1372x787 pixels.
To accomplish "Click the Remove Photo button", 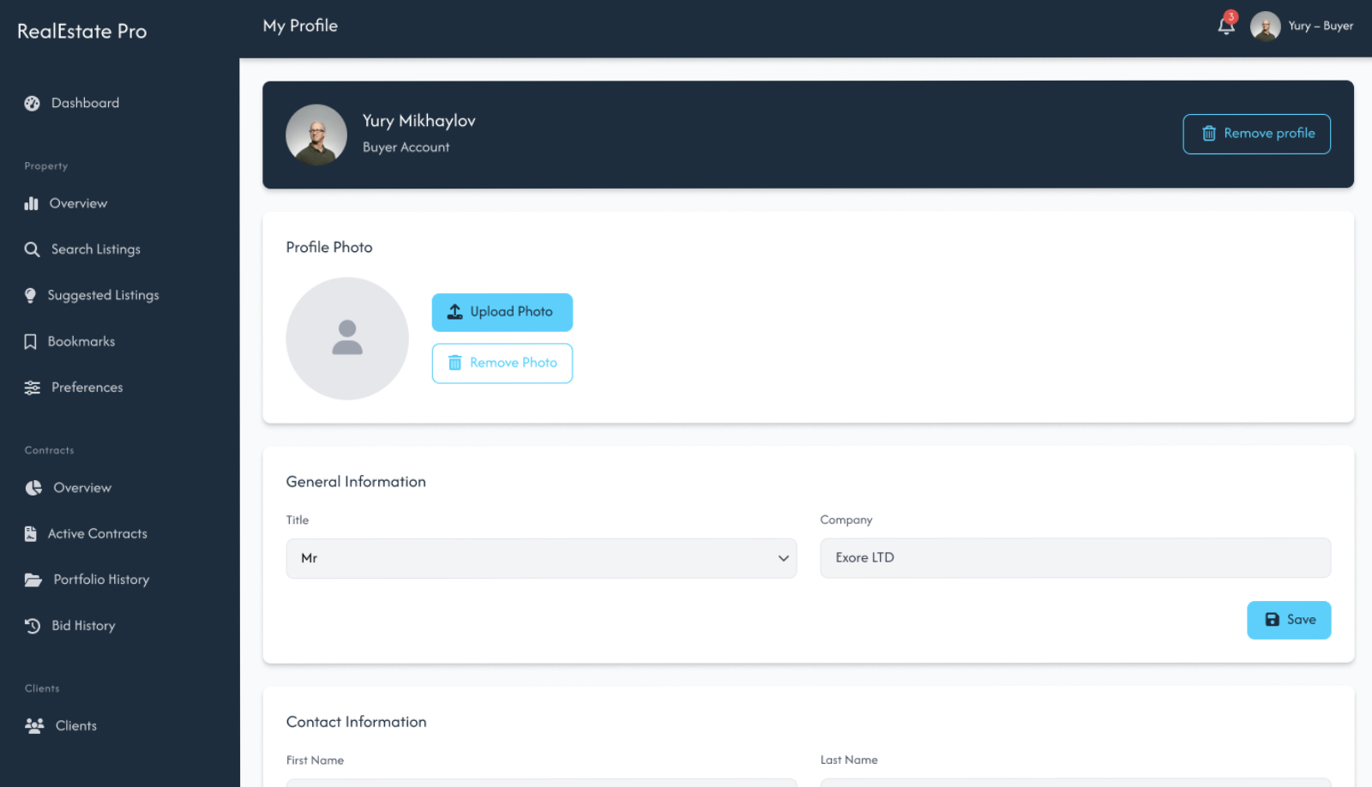I will [502, 363].
